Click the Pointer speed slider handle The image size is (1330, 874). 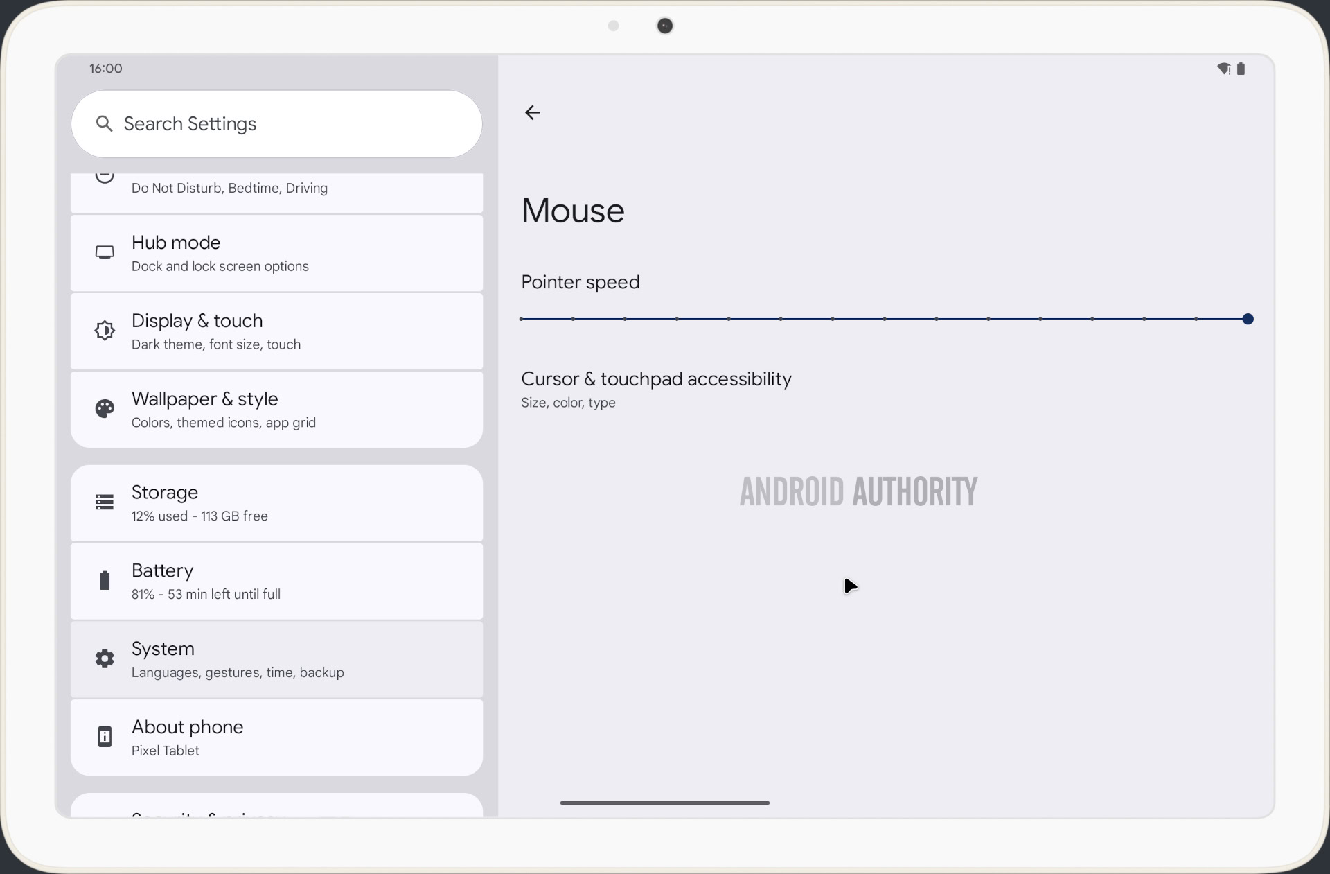(x=1248, y=319)
